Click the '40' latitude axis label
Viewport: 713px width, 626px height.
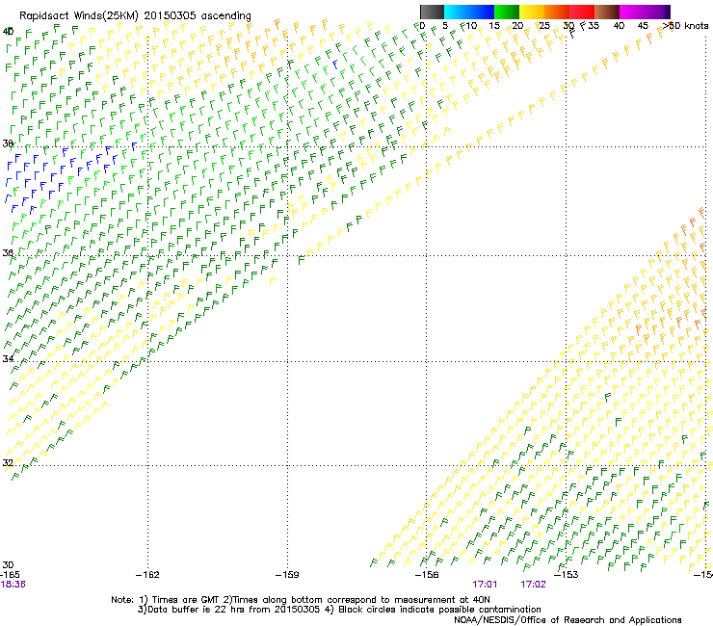point(8,32)
